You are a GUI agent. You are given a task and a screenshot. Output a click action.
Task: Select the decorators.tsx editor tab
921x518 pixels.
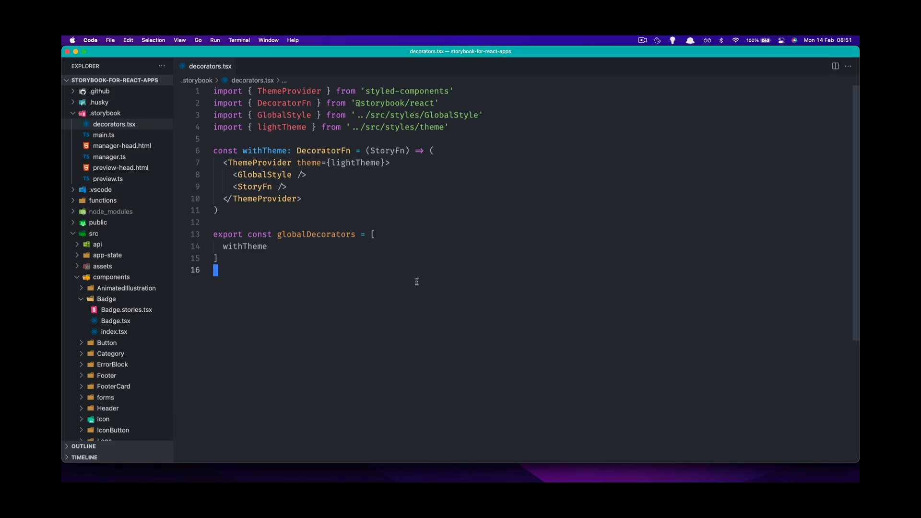click(x=206, y=66)
